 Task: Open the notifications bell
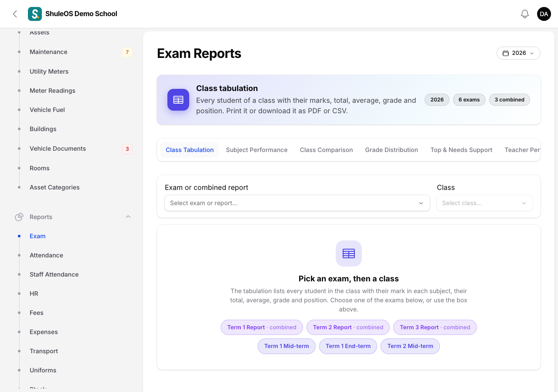point(525,14)
